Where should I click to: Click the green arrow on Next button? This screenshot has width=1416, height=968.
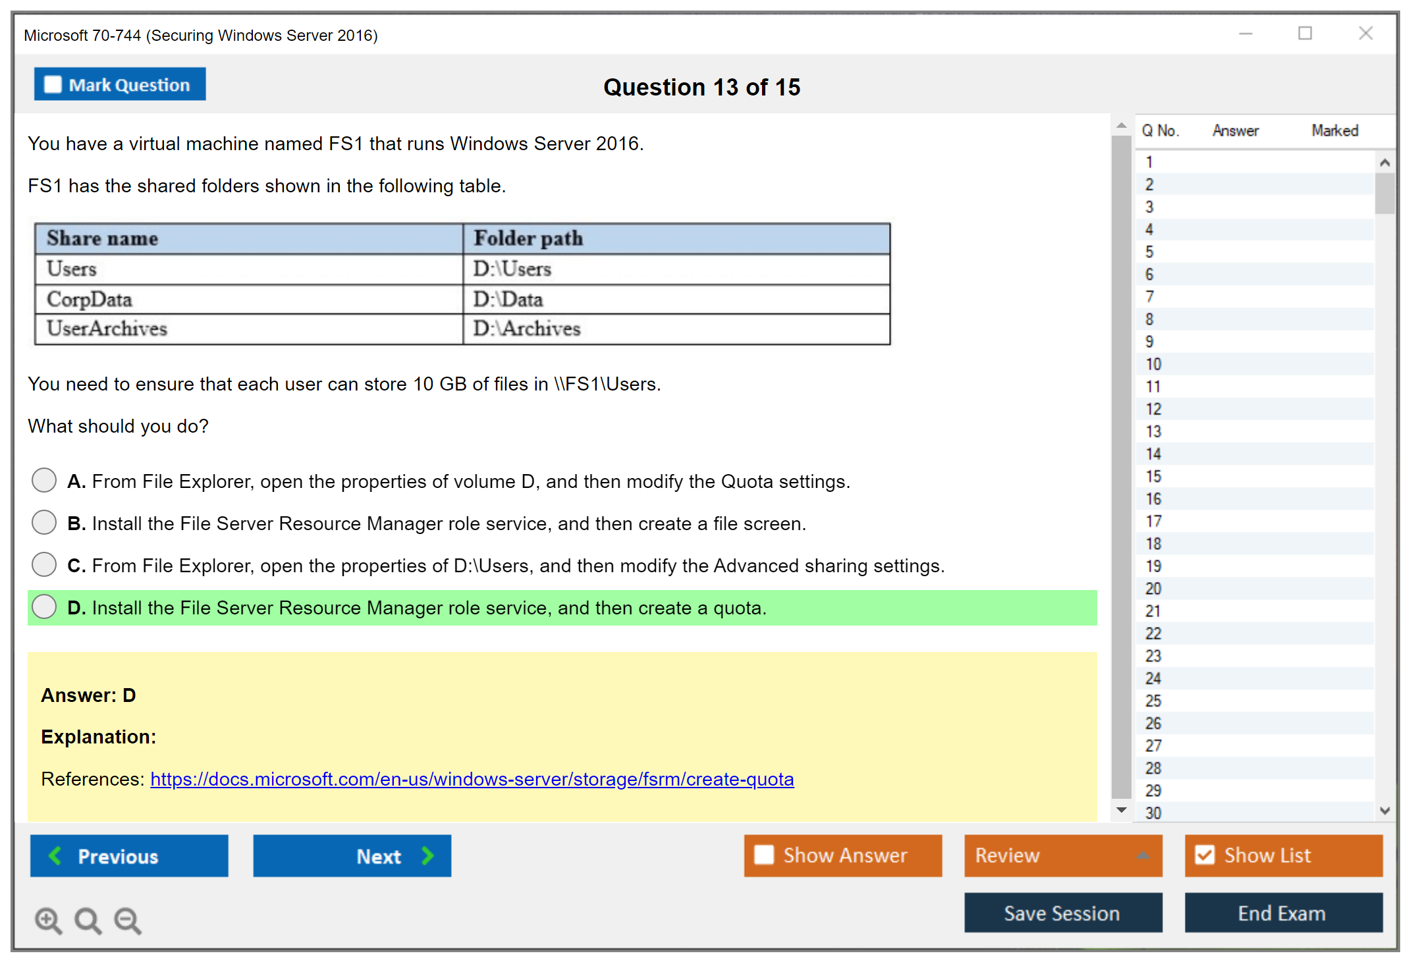point(427,856)
